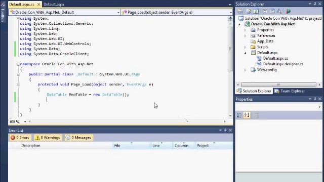This screenshot has height=182, width=324.
Task: Click the Properties icon in Solution Explorer toolbar
Action: pyautogui.click(x=240, y=11)
